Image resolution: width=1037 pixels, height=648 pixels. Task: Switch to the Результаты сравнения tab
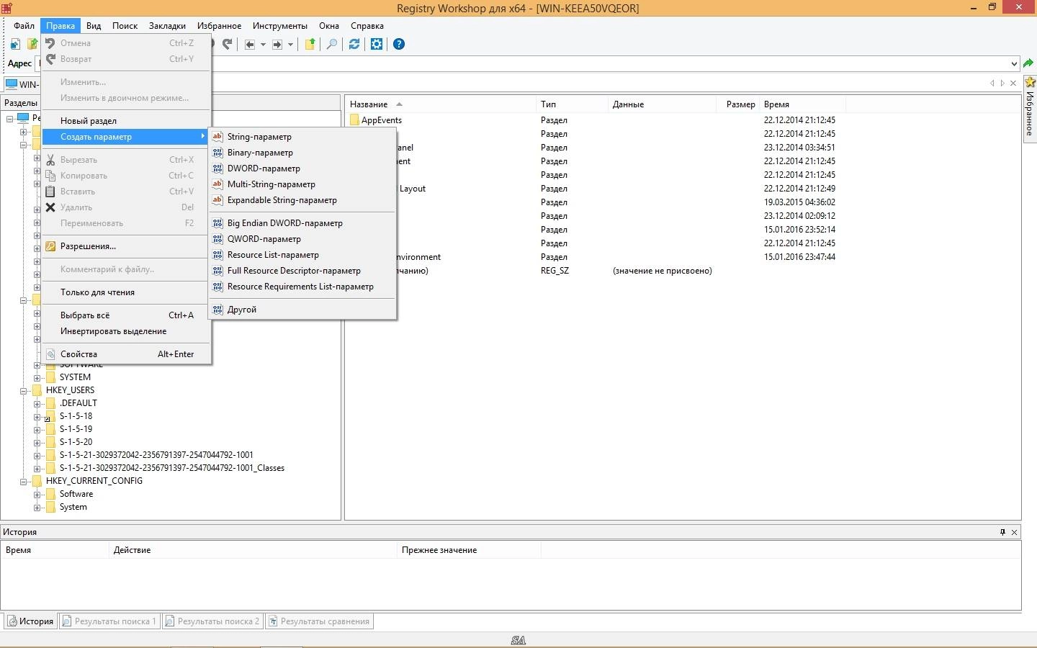coord(319,621)
